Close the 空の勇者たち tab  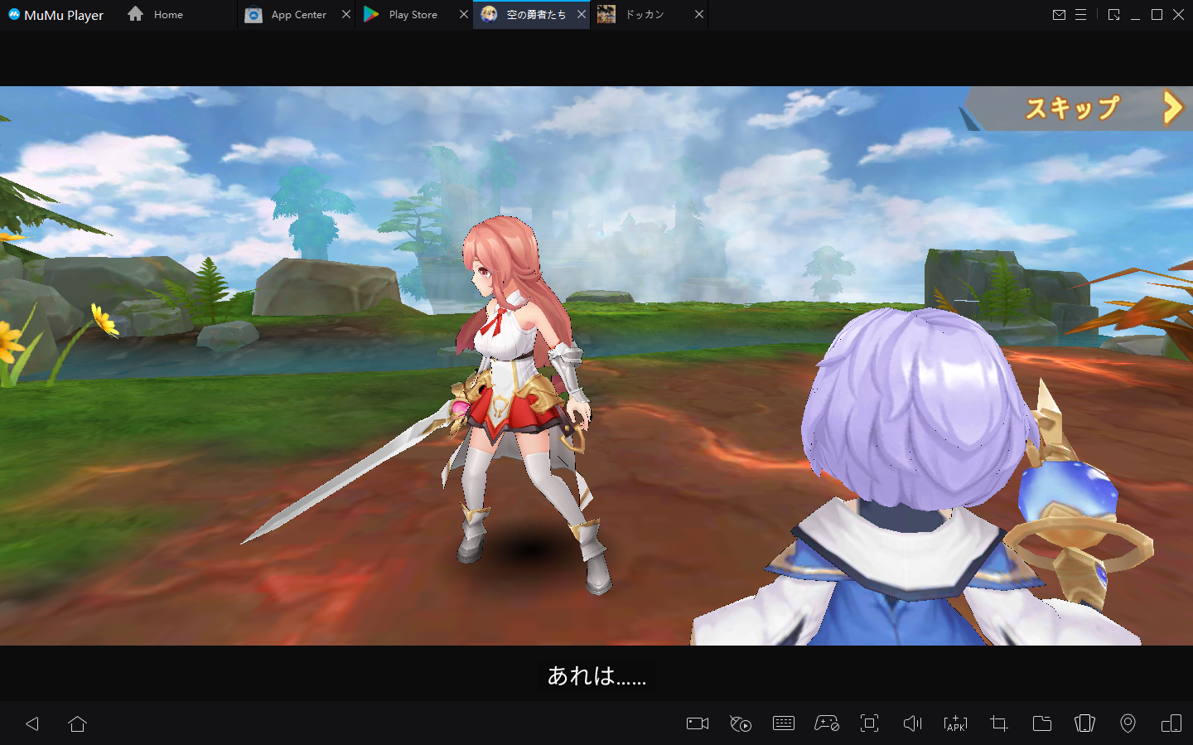click(582, 14)
